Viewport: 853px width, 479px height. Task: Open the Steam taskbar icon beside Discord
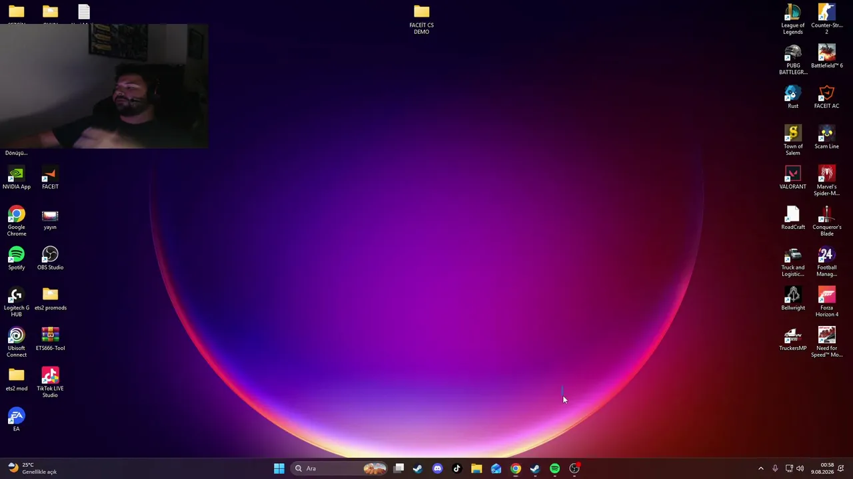(417, 468)
